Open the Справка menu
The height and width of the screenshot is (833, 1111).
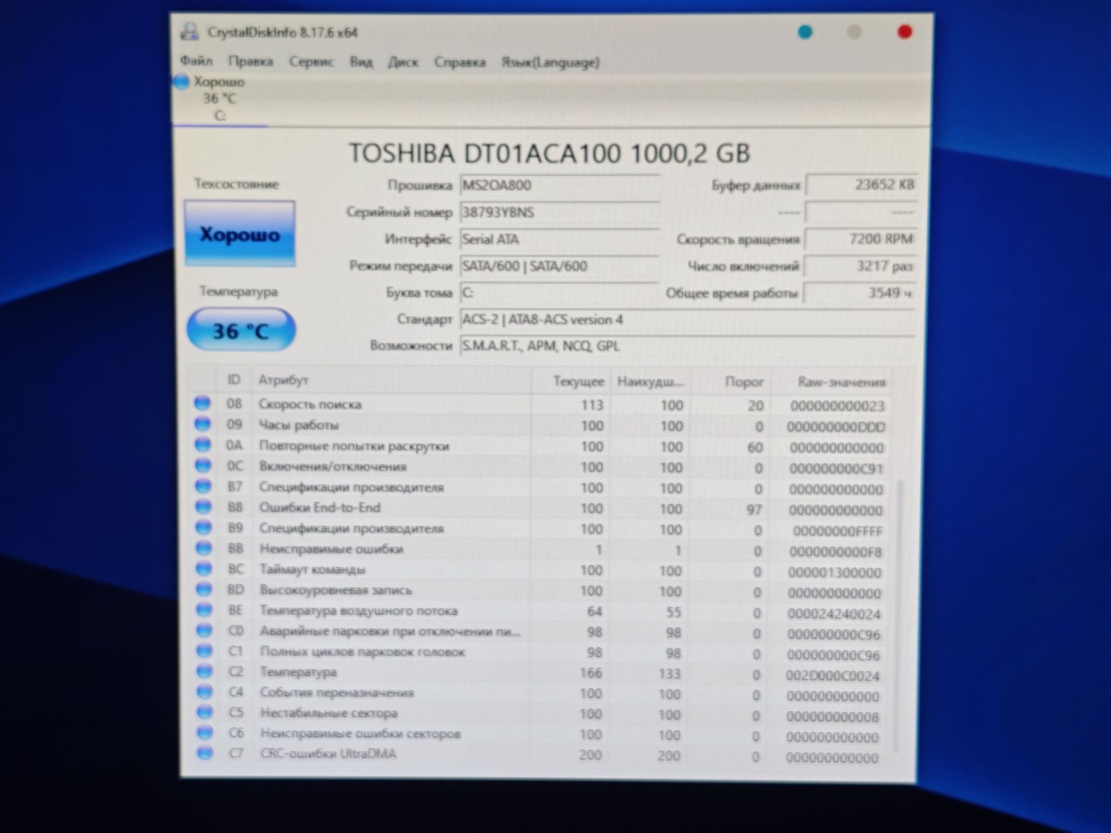(460, 61)
